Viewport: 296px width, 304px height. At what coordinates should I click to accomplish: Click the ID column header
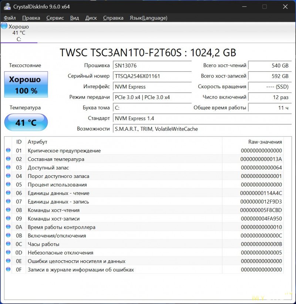[19, 142]
